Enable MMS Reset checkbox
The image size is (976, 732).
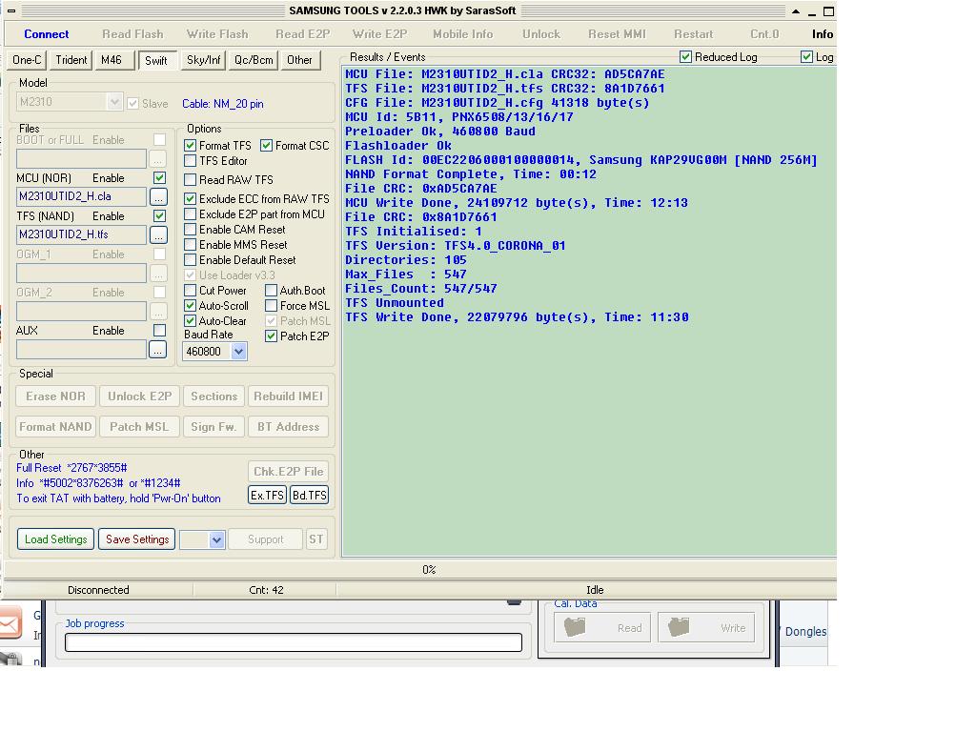[x=191, y=245]
